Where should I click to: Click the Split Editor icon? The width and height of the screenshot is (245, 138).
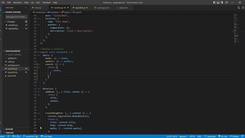(243, 8)
